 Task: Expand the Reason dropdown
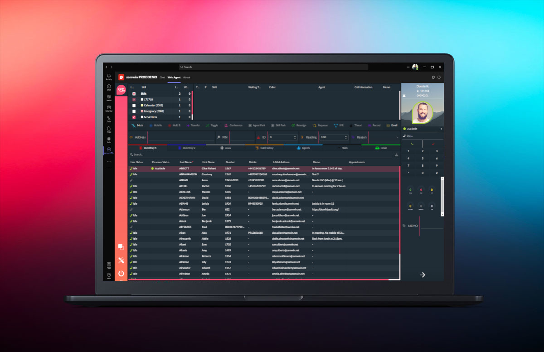coord(398,137)
